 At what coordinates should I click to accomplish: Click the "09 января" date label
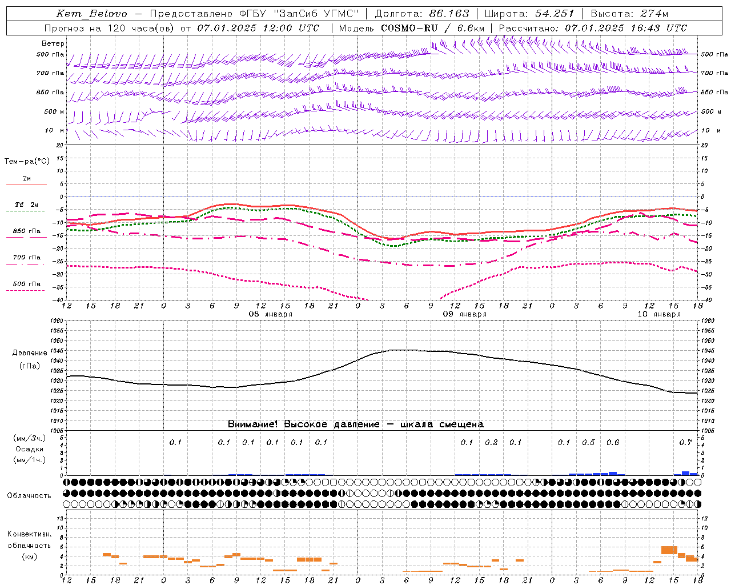click(x=465, y=314)
